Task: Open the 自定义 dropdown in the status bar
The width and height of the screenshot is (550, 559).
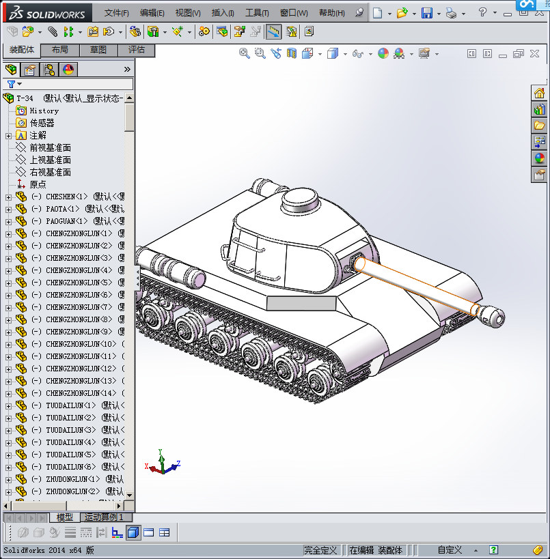Action: pyautogui.click(x=474, y=550)
